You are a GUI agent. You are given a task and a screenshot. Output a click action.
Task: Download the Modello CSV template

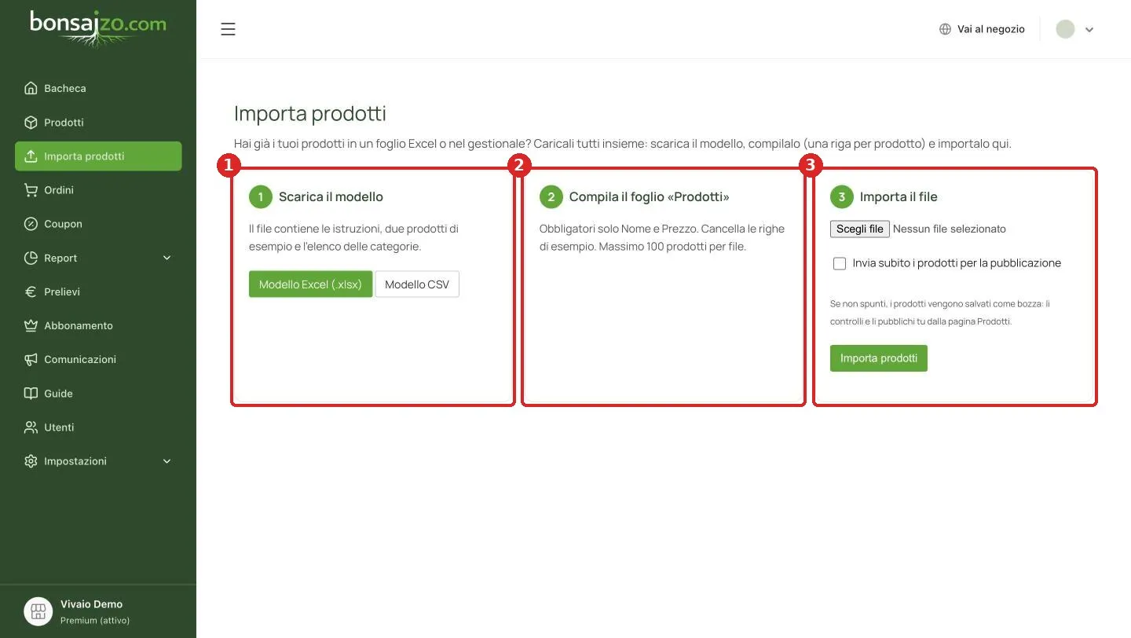coord(417,284)
